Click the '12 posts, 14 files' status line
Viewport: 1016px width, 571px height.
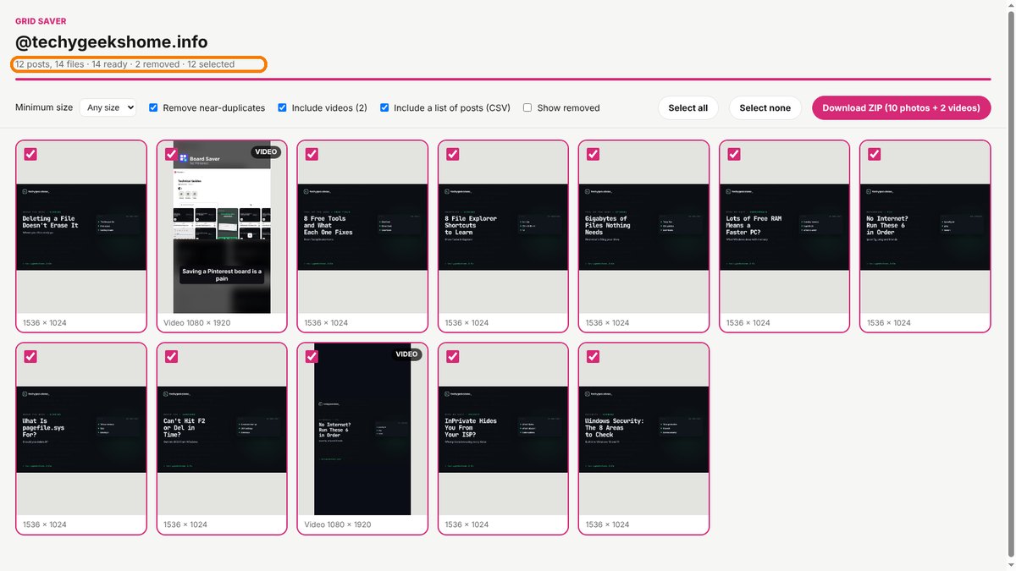124,64
